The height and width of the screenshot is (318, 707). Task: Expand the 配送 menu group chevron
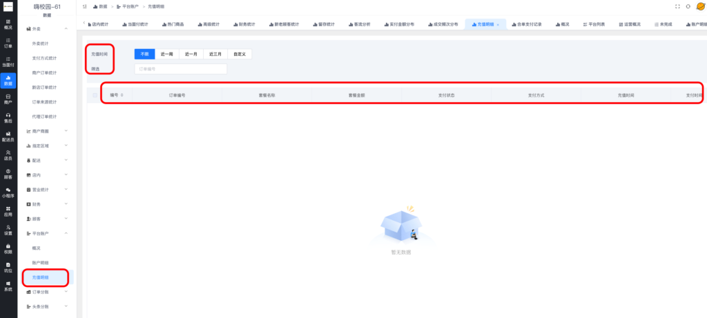(66, 160)
